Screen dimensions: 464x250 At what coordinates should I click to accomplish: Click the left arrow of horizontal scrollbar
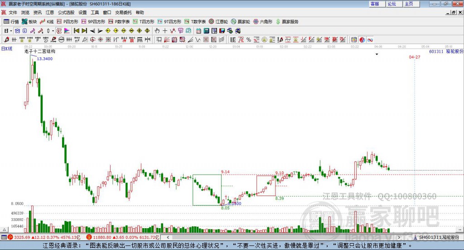point(168,237)
